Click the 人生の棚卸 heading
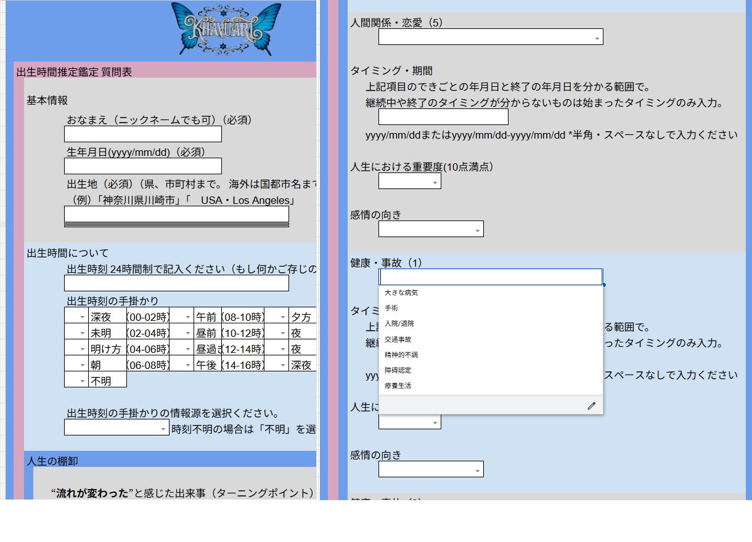Viewport: 752px width, 542px height. 52,461
